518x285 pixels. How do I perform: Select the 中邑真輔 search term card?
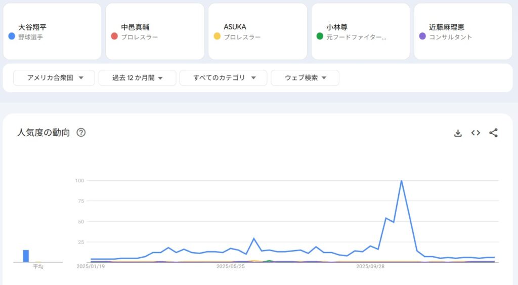[x=155, y=31]
